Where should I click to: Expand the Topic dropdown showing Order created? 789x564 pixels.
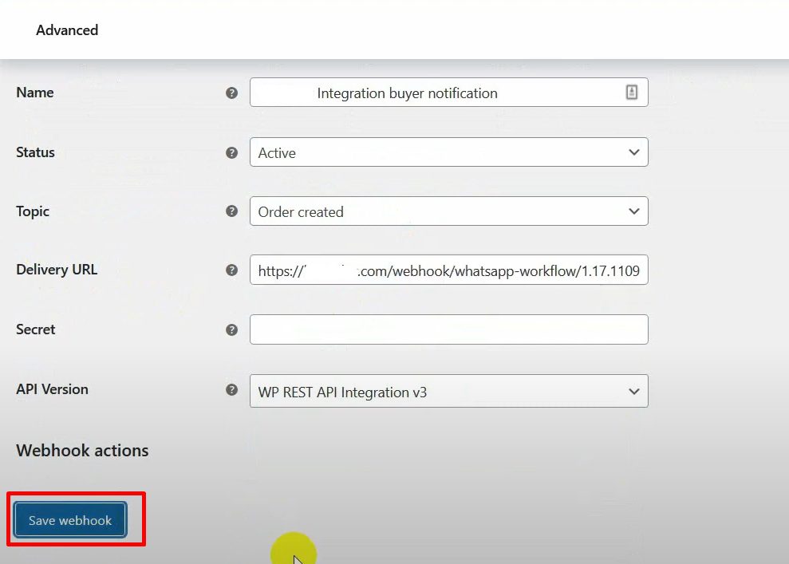tap(448, 211)
